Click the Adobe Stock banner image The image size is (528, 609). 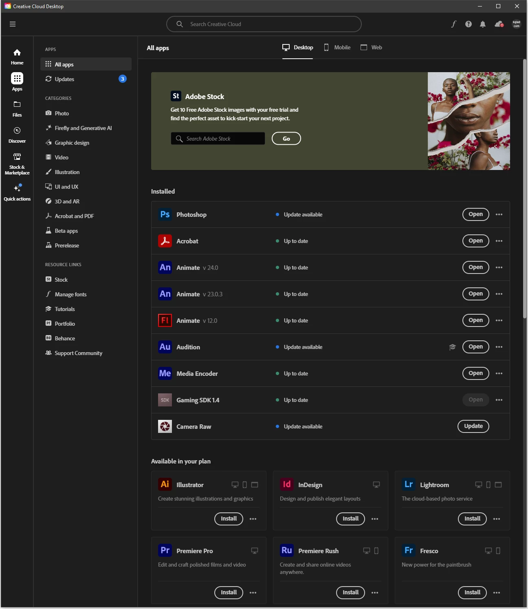469,121
